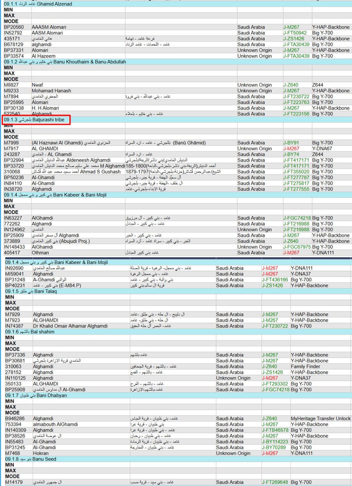Image resolution: width=352 pixels, height=486 pixels.
Task: Open J-ZS1426 link in kit 435171 row
Action: click(294, 38)
